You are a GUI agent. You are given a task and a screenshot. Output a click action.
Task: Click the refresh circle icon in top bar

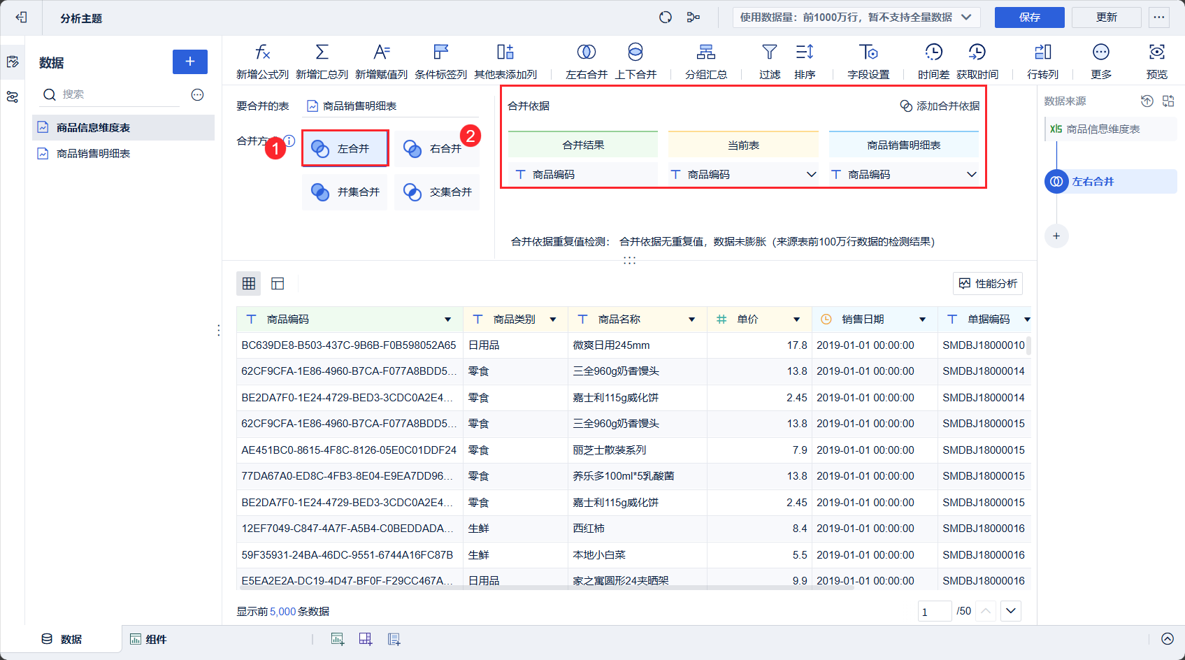pos(666,17)
